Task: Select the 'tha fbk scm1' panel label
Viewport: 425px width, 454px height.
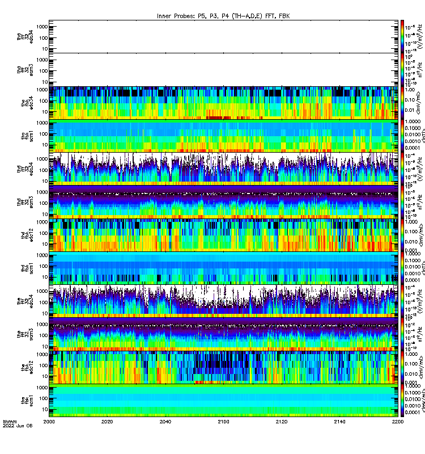Action: [x=27, y=136]
